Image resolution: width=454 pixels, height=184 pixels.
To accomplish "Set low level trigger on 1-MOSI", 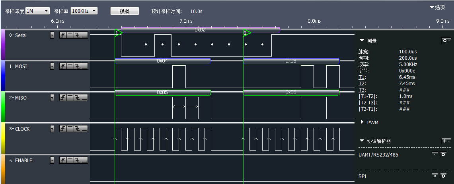I will (84, 67).
